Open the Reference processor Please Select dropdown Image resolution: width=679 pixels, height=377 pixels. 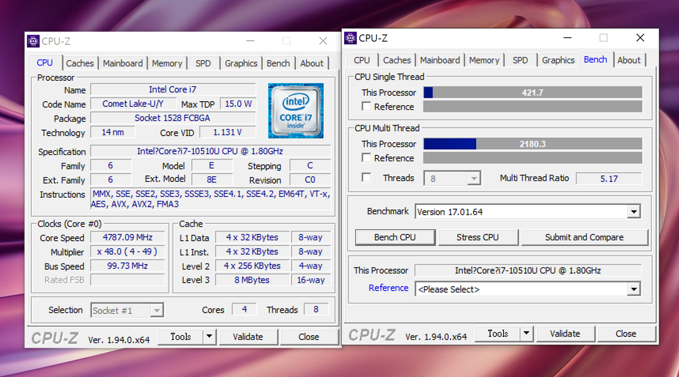click(527, 289)
